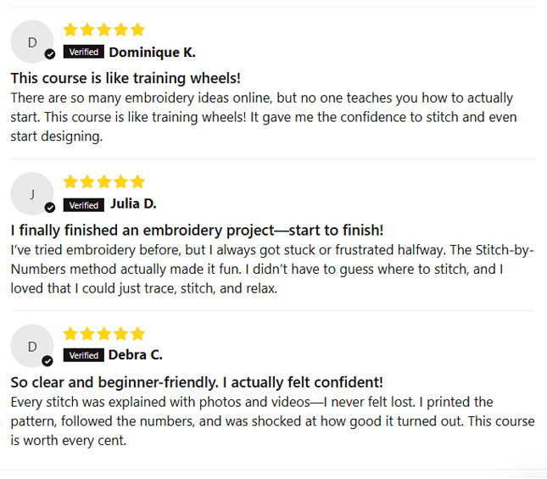Click the Verified badge beside Debra C.
547x479 pixels.
click(83, 356)
